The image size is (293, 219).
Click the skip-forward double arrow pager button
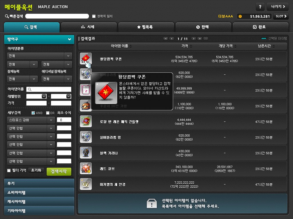206,38
